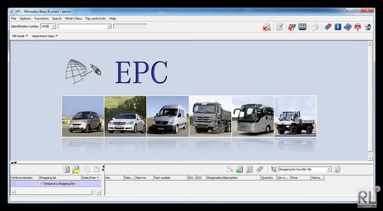Image resolution: width=383 pixels, height=211 pixels.
Task: Click the Price column header
Action: coord(300,178)
